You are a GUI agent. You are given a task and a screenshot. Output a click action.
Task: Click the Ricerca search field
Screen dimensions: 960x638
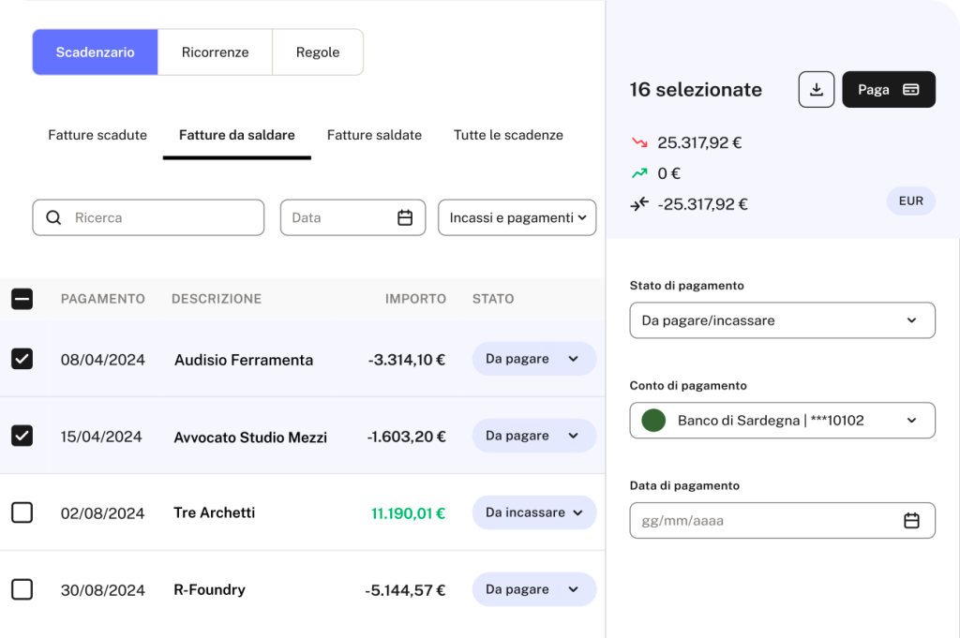148,217
